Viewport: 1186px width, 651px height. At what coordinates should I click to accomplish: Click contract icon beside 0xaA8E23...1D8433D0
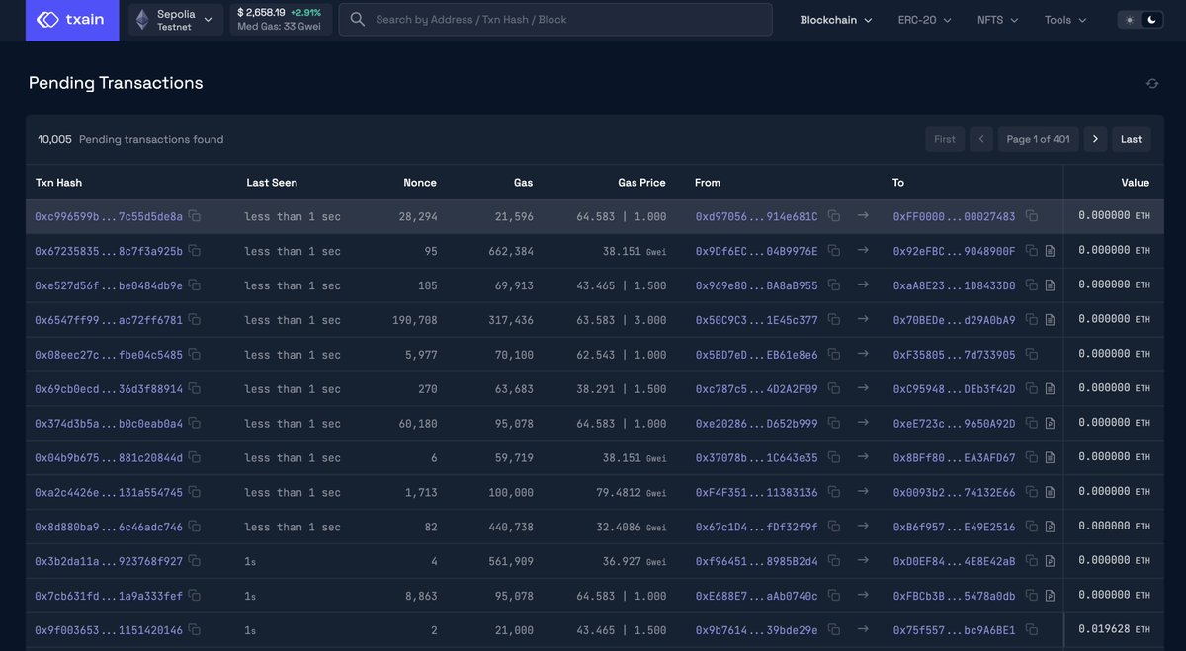pos(1050,285)
